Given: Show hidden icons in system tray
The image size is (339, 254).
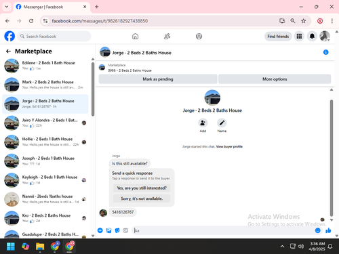Looking at the screenshot, I should point(282,247).
